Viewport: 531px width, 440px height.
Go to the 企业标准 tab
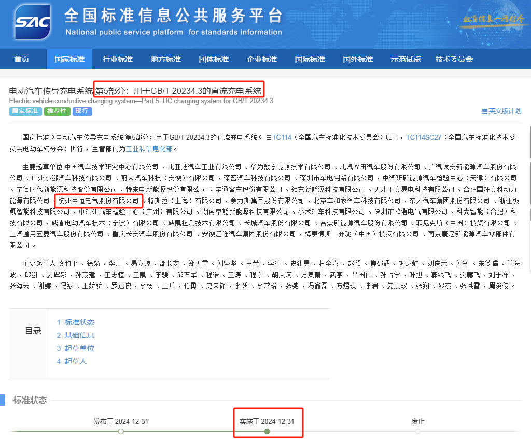click(262, 59)
